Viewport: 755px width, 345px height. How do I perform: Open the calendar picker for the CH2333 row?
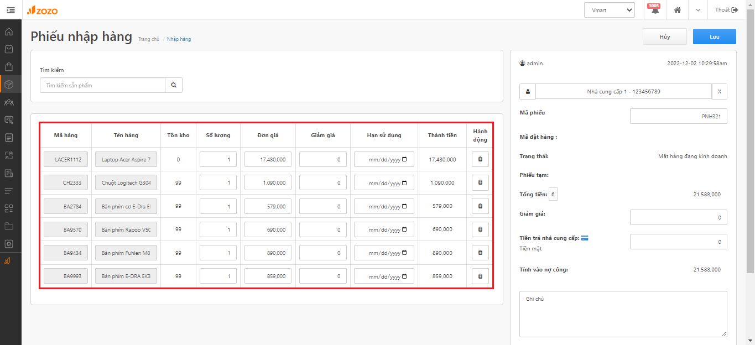click(405, 183)
